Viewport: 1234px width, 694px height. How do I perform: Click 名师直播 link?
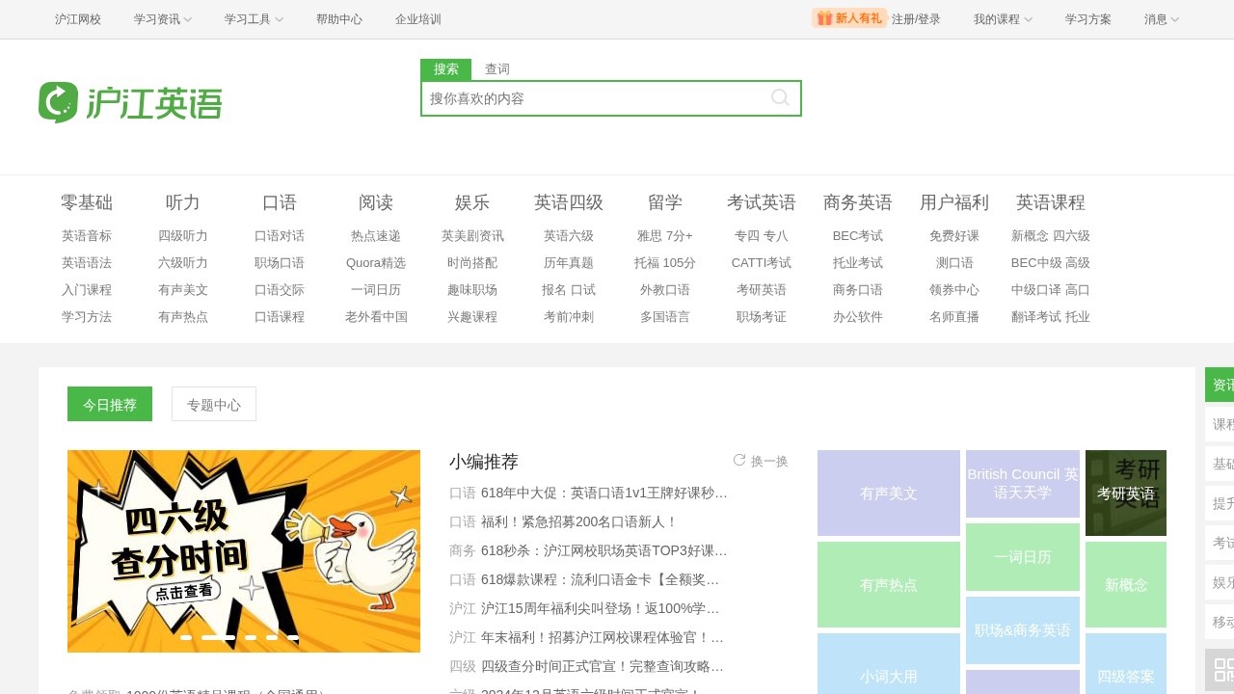click(954, 316)
